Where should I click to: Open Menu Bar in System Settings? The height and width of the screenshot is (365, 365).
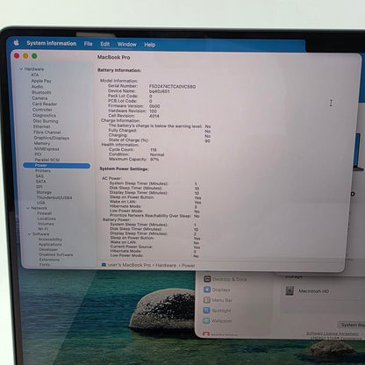(218, 300)
